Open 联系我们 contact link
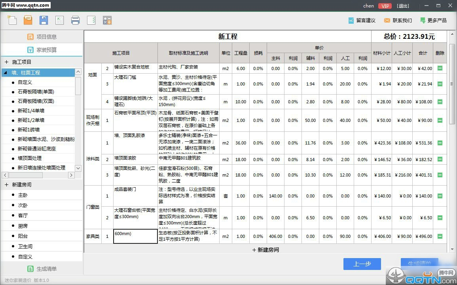Viewport: 457px width, 285px height. tap(398, 21)
